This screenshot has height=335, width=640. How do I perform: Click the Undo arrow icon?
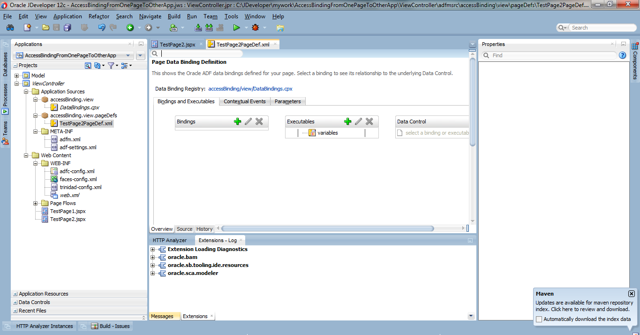coord(101,27)
